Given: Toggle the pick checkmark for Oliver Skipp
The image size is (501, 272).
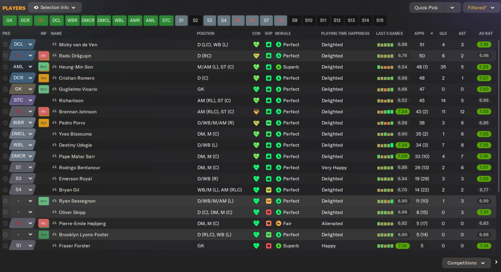Looking at the screenshot, I should point(5,212).
